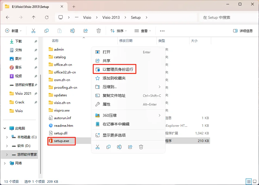Image resolution: width=259 pixels, height=185 pixels.
Task: Click the Cut icon in the toolbar
Action: pyautogui.click(x=33, y=31)
